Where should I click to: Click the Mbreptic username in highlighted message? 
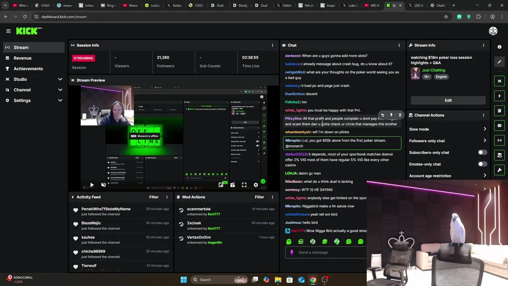[293, 141]
